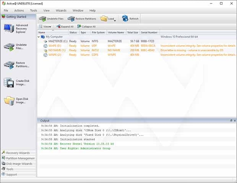Click the 'NTFS' file system cell
Viewport: 237px width, 183px height.
pos(95,41)
